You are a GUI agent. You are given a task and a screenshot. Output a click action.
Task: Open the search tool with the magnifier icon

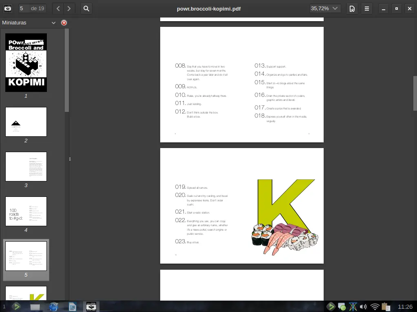pyautogui.click(x=86, y=9)
